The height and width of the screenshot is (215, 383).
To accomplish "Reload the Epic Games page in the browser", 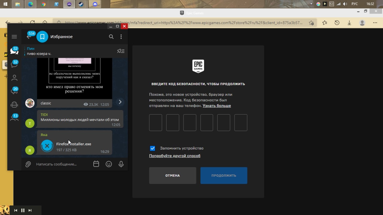I will [x=32, y=23].
